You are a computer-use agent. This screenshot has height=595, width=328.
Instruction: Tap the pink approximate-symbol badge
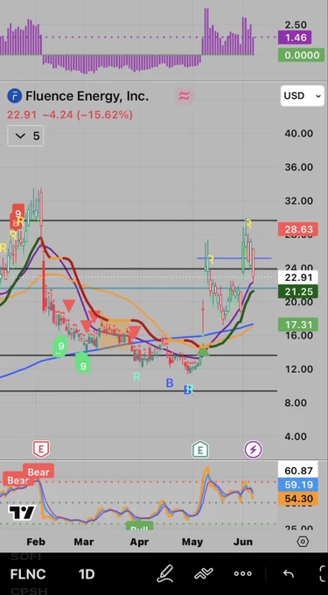[x=184, y=95]
